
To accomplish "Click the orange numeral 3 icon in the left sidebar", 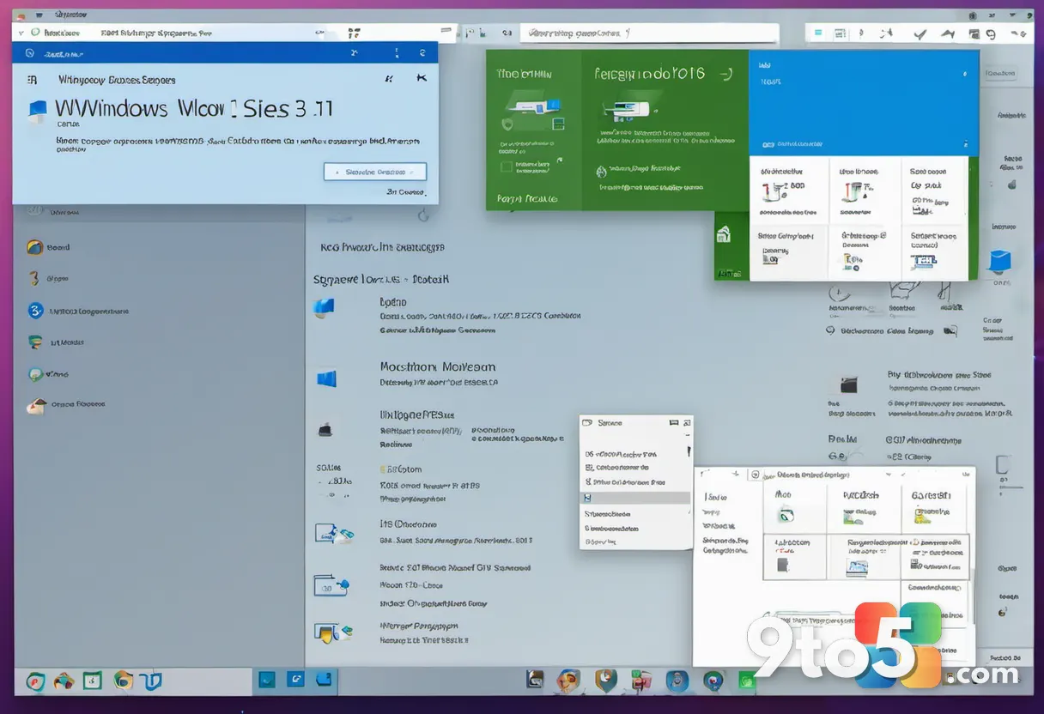I will click(x=34, y=279).
